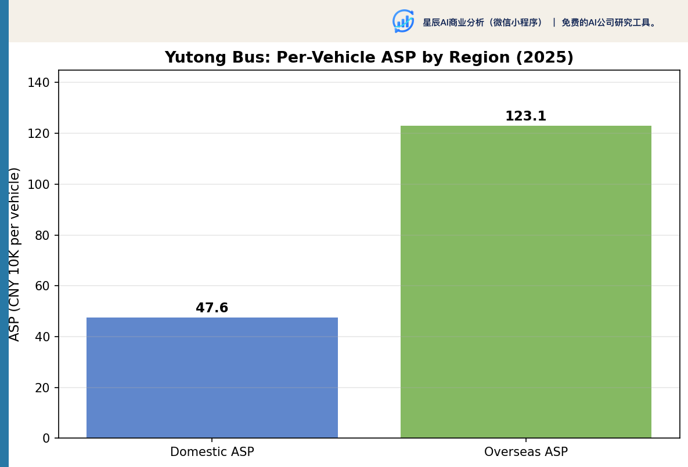Click the 20 y-axis tick label
This screenshot has width=688, height=467.
point(42,388)
